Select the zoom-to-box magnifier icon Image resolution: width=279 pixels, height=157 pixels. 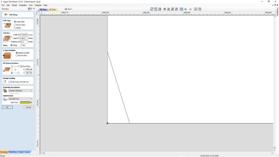pos(172,9)
